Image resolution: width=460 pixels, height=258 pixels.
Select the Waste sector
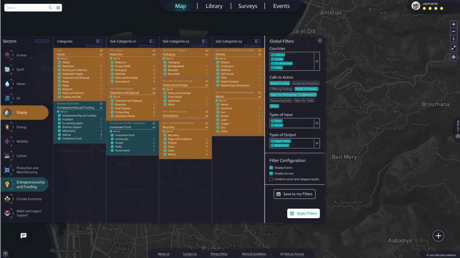tap(25, 113)
